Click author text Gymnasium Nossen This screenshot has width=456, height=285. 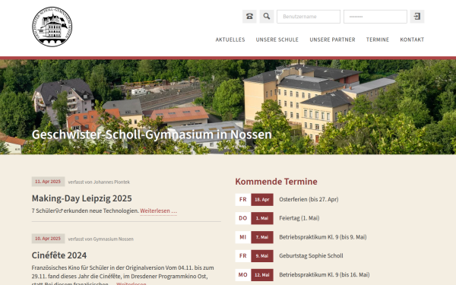[x=113, y=239]
